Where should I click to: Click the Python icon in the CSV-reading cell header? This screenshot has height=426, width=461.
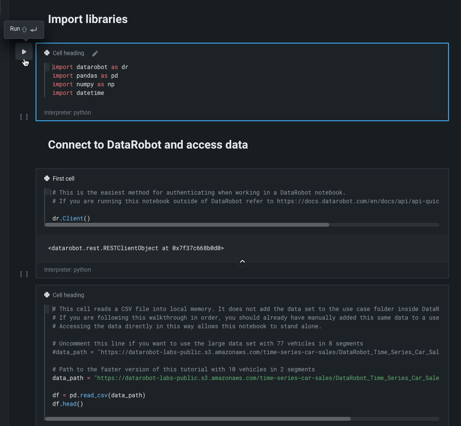click(x=47, y=295)
